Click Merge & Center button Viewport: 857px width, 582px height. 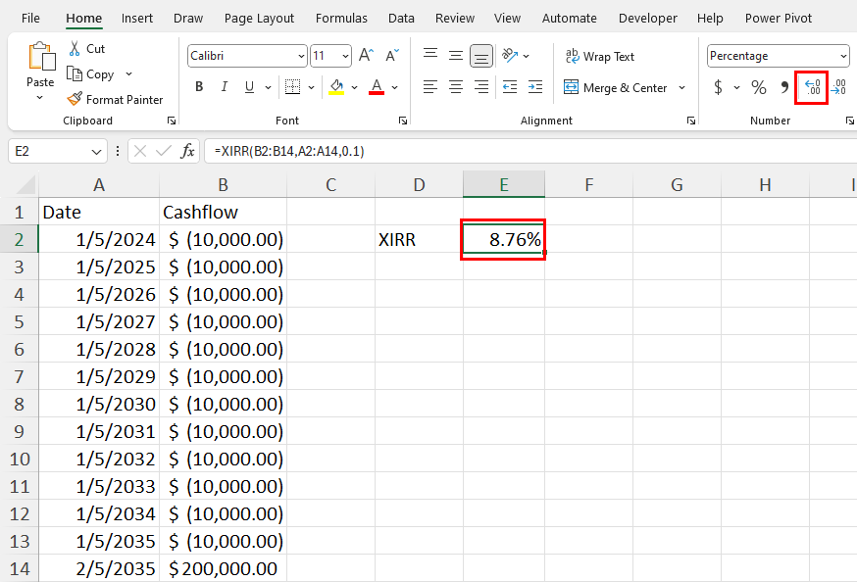pos(615,87)
